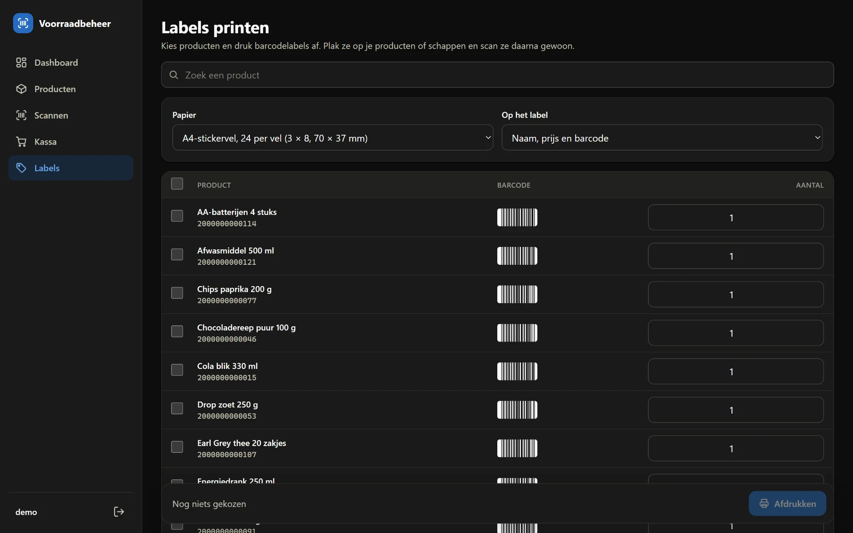Viewport: 853px width, 533px height.
Task: Click the Aantal field for Drop zoet 250 g
Action: pyautogui.click(x=736, y=410)
